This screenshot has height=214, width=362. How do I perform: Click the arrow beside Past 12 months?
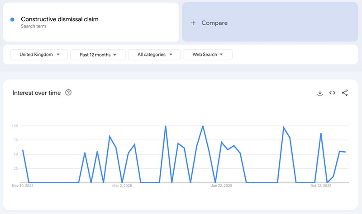click(115, 55)
